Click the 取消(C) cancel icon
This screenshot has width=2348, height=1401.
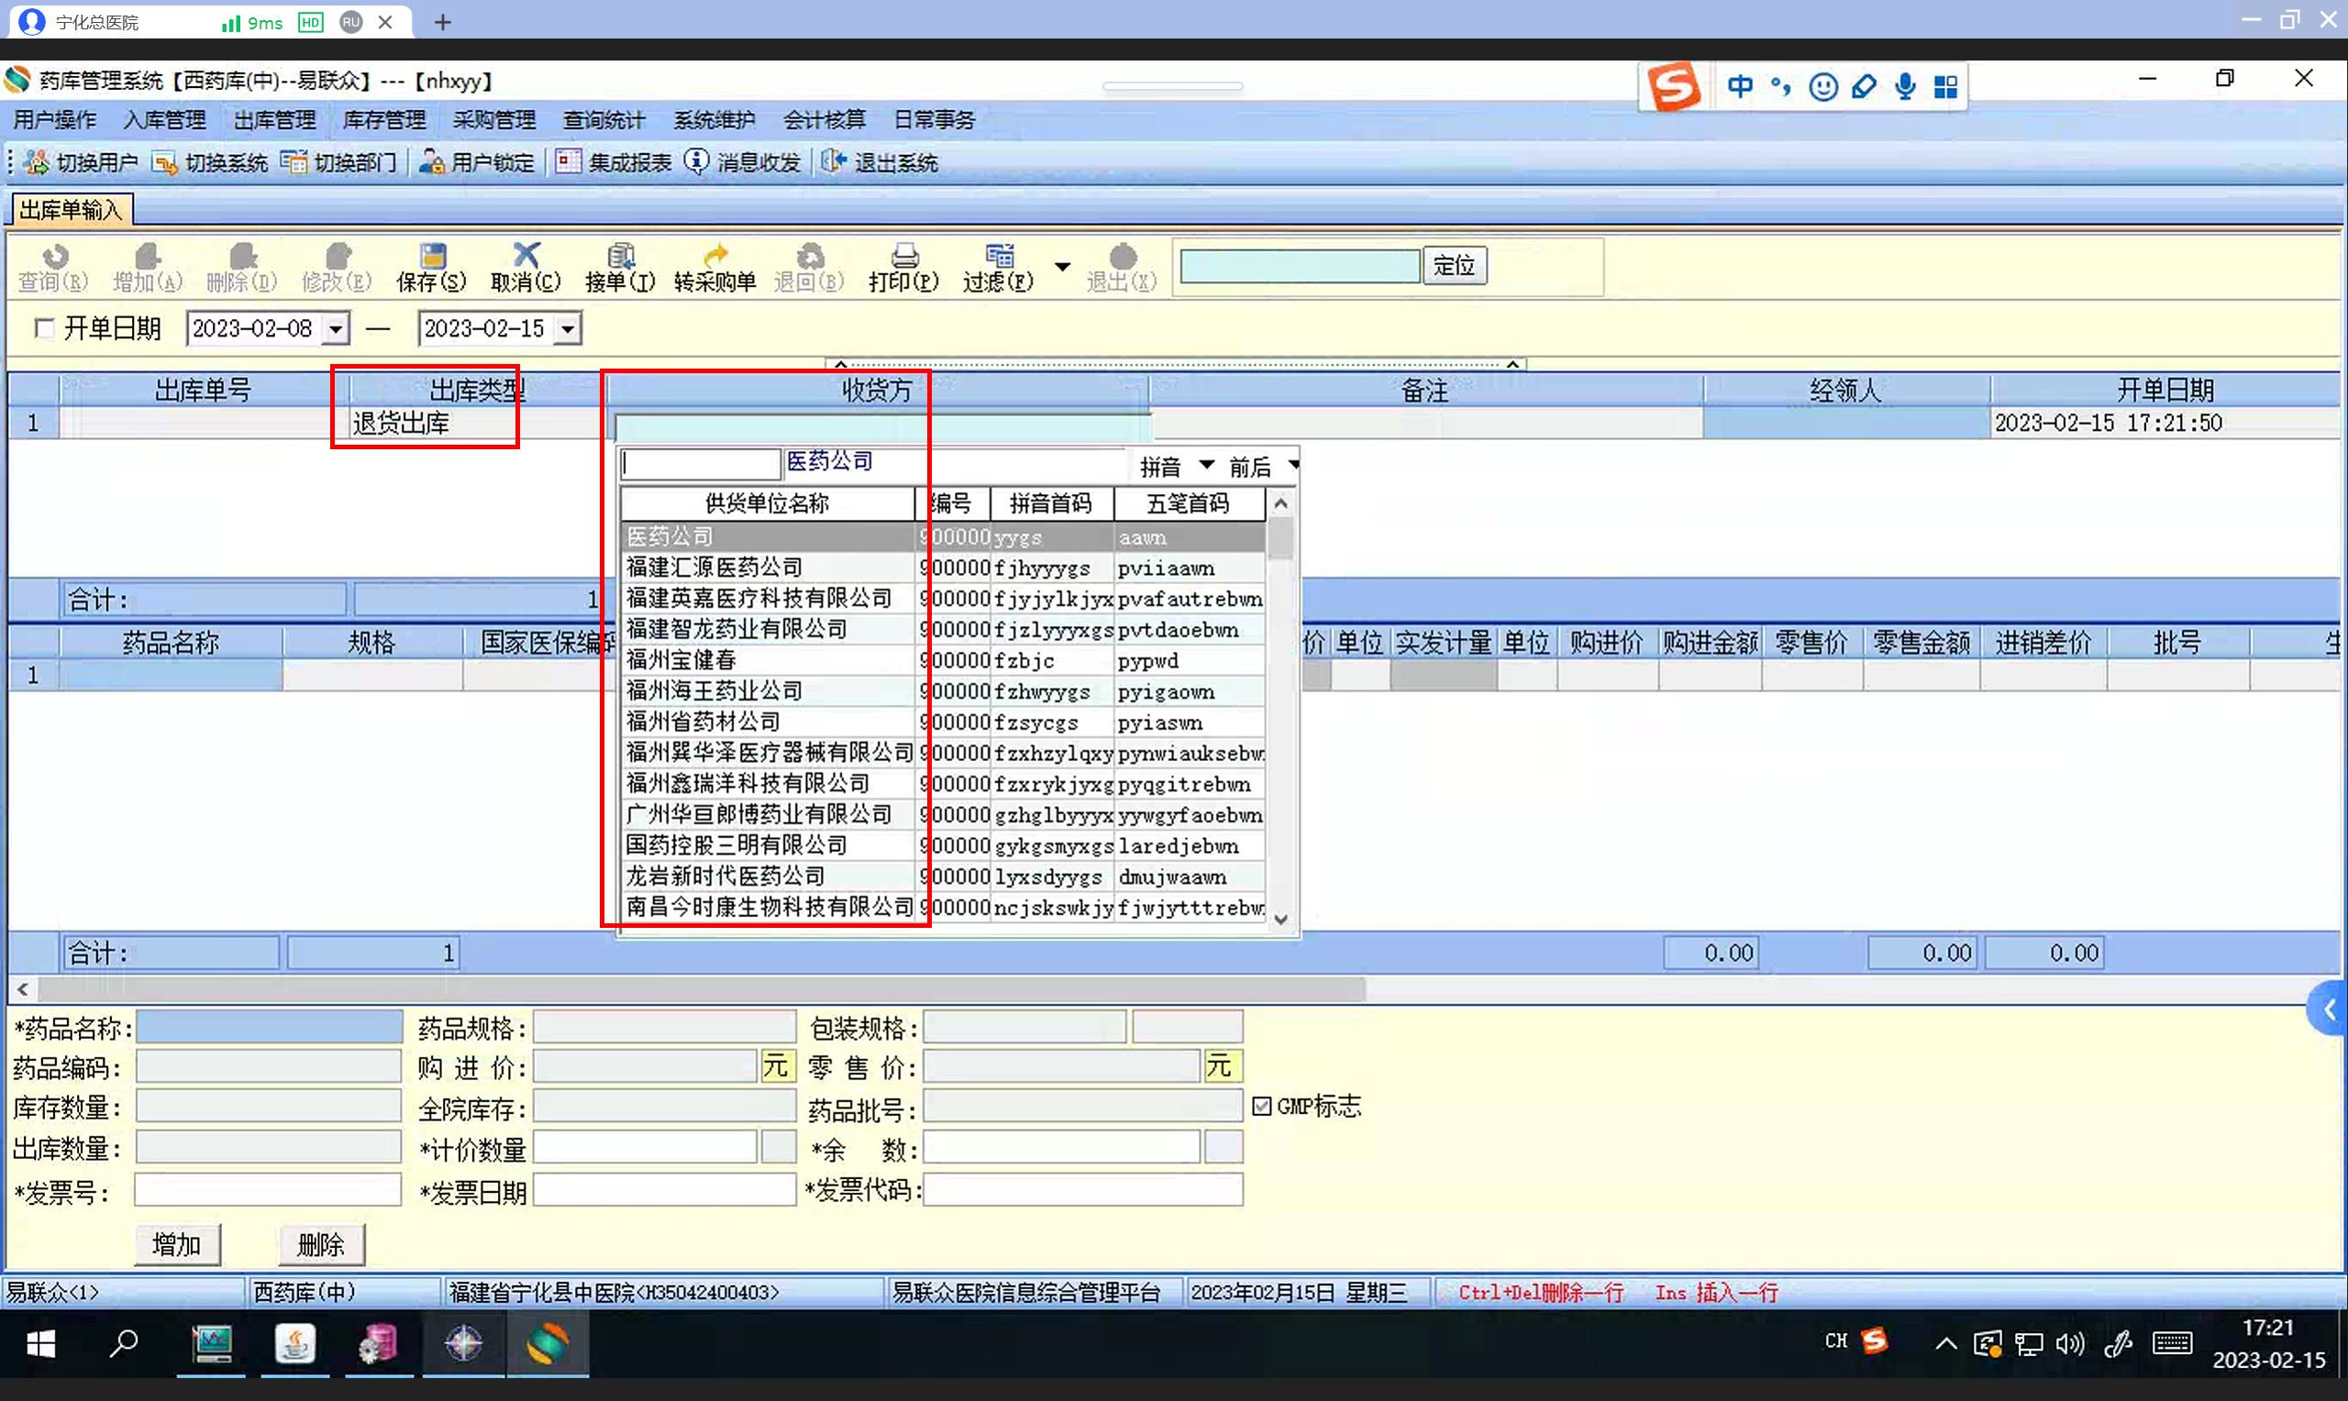click(526, 257)
